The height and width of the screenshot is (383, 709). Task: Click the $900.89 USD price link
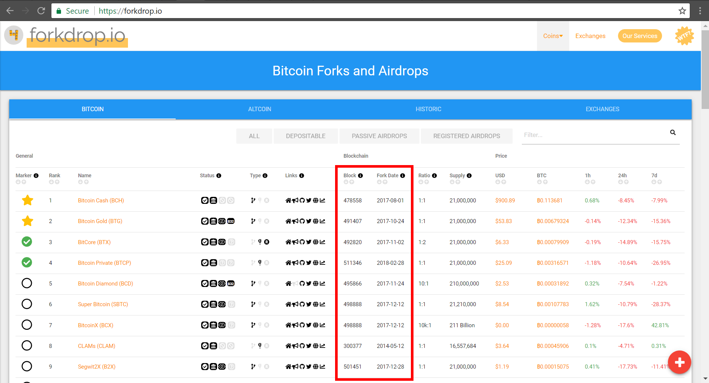tap(505, 201)
